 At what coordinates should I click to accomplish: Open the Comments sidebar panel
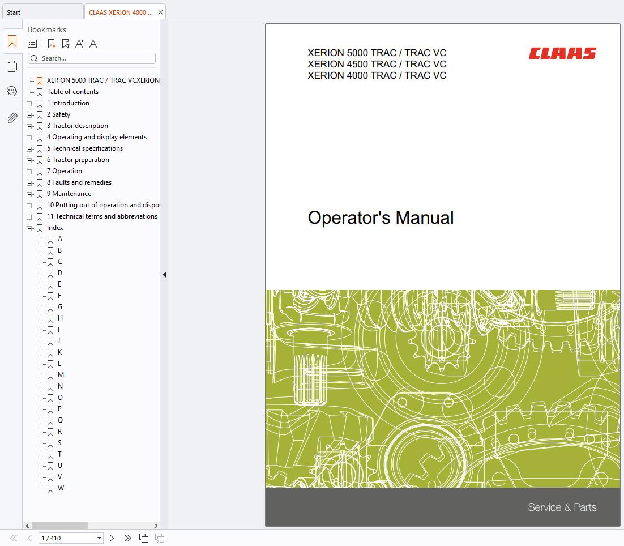click(x=12, y=91)
